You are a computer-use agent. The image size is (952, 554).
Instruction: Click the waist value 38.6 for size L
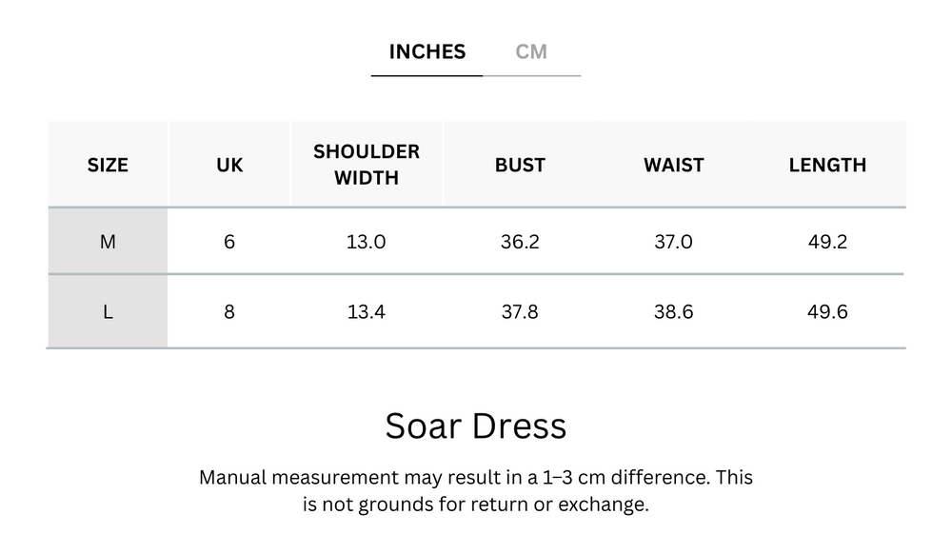pyautogui.click(x=673, y=310)
